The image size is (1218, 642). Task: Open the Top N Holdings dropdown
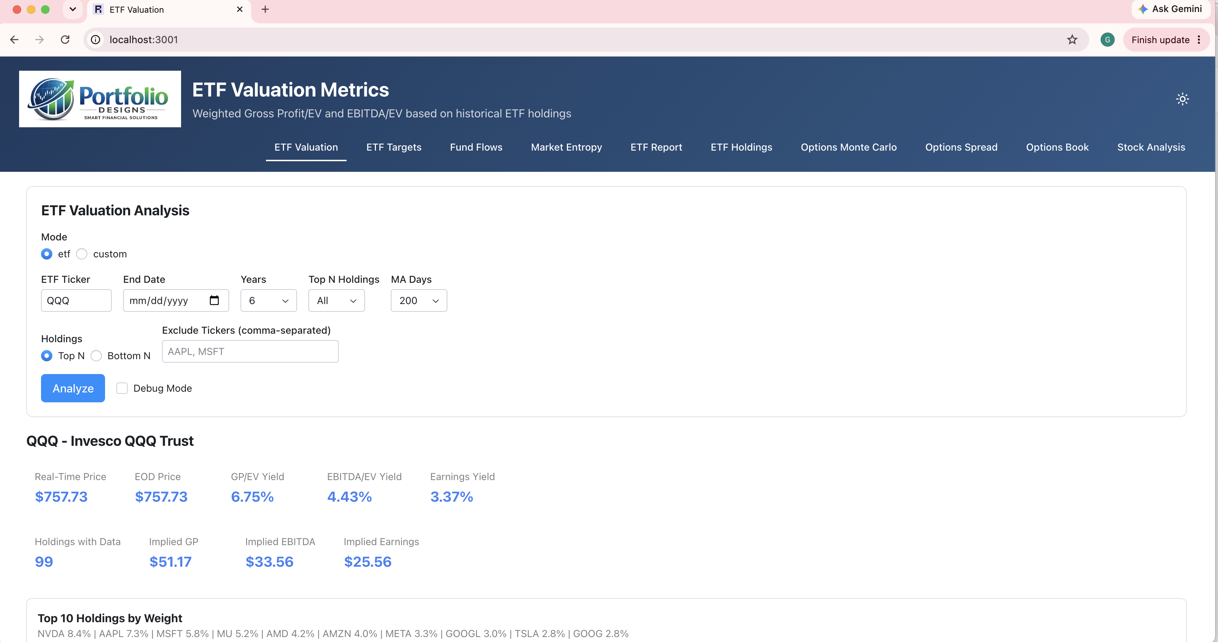pos(337,300)
